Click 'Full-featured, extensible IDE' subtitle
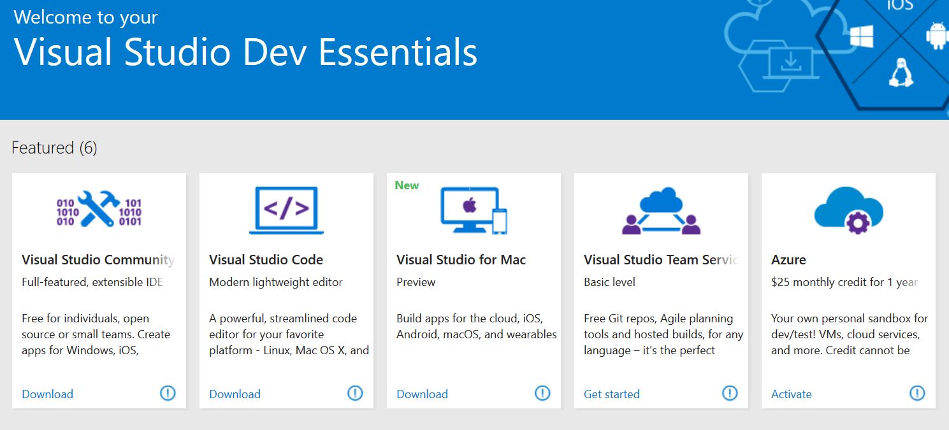 [x=92, y=282]
